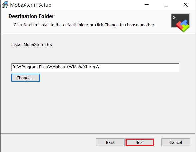Place cursor on 'Program Files' in path
The height and width of the screenshot is (152, 196).
coord(35,67)
